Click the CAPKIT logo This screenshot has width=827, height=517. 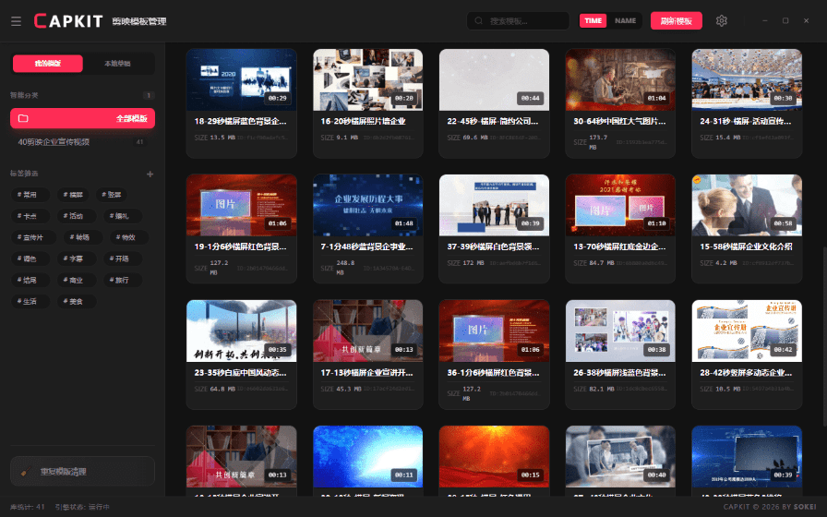coord(68,20)
